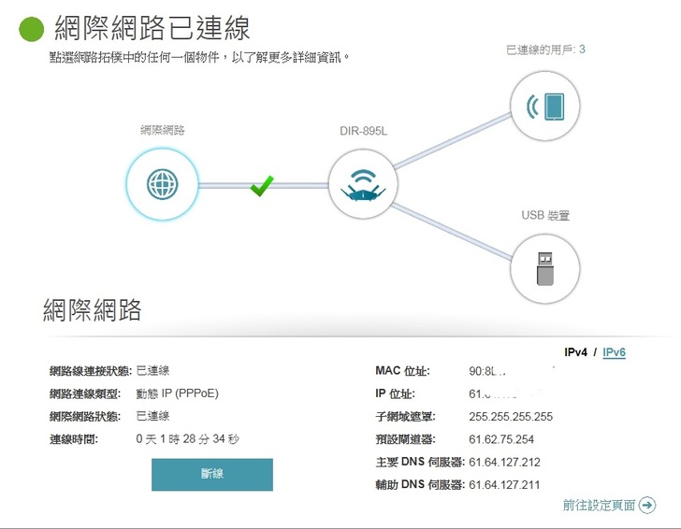Click the subnet mask value 255.255.255.255
The width and height of the screenshot is (681, 529).
(511, 417)
